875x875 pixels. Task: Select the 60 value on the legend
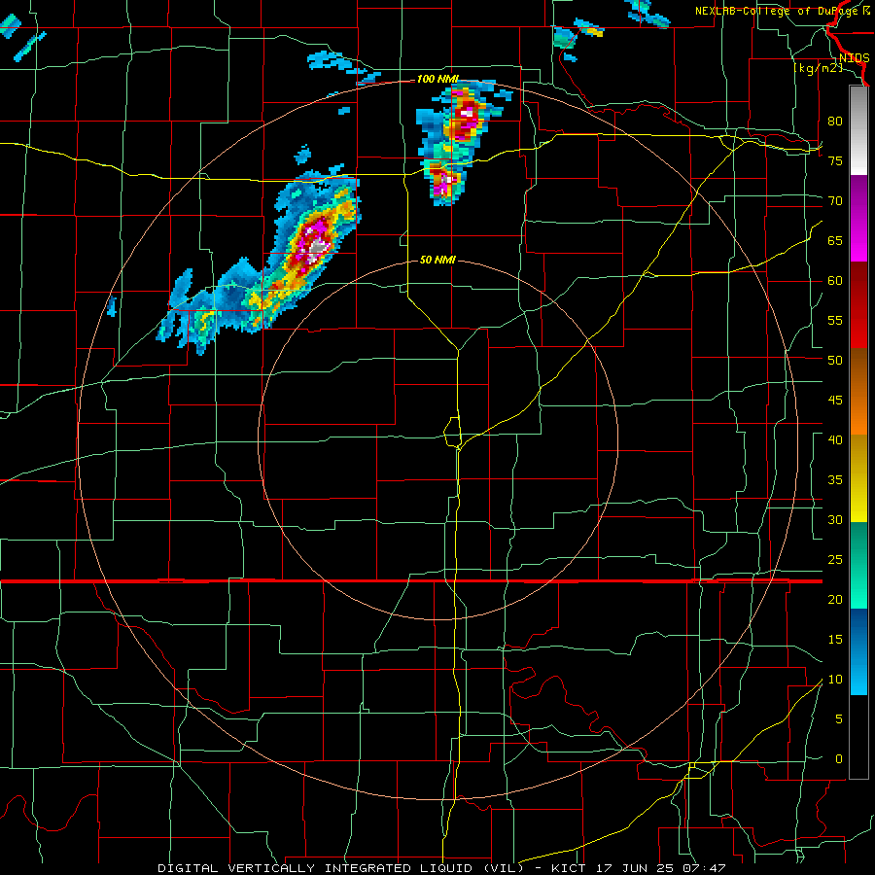(835, 281)
